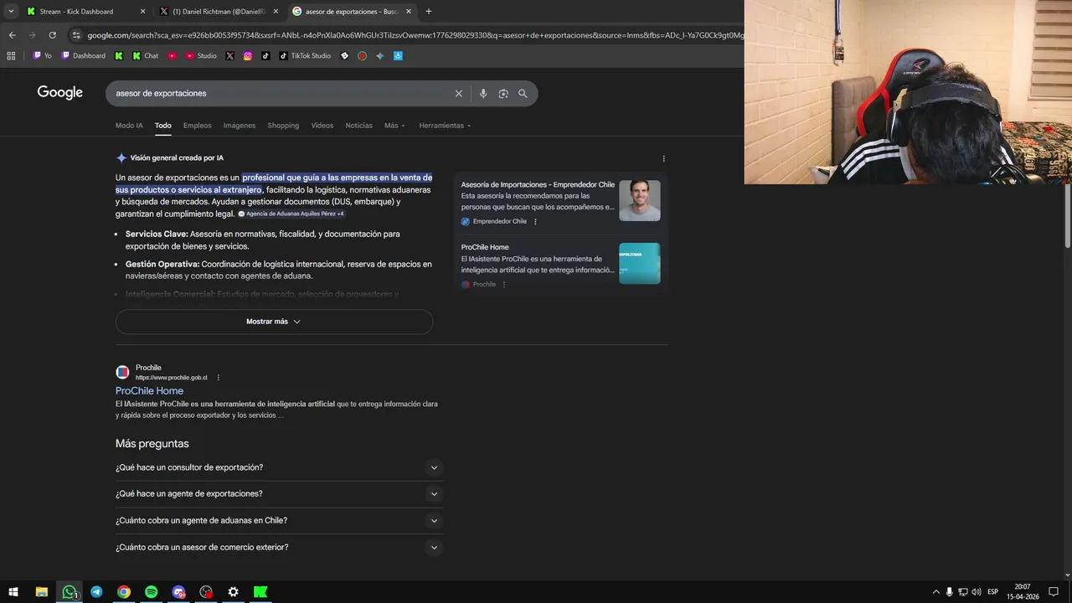Open the Instagram bookmark
Viewport: 1072px width, 603px height.
point(248,56)
